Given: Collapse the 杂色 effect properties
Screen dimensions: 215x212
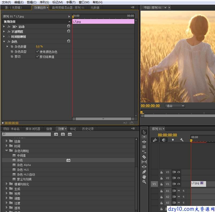Looking at the screenshot, I should pyautogui.click(x=4, y=42).
